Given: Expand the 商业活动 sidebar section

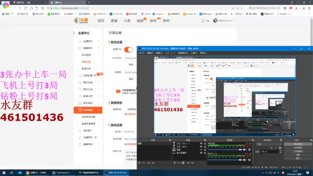Looking at the screenshot, I should [99, 103].
